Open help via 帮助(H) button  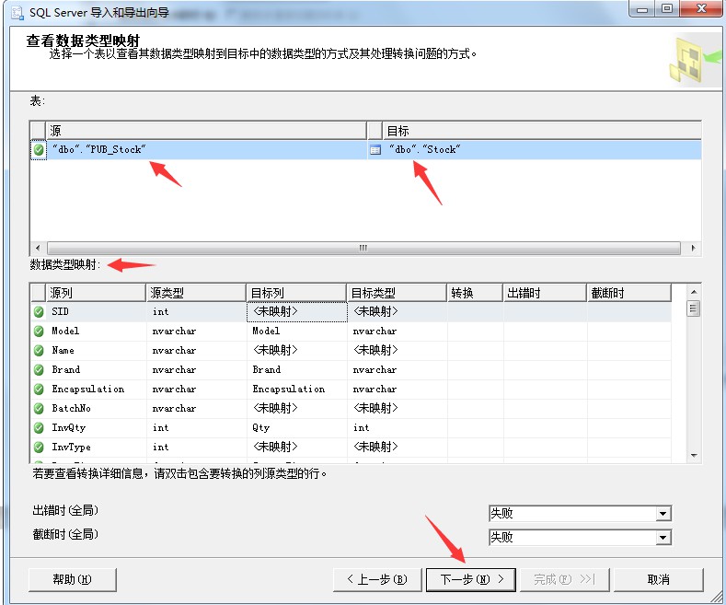pyautogui.click(x=73, y=579)
